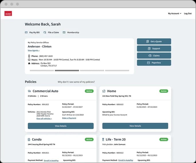Click the Support button
Screen dimensions: 196x163
(154, 48)
